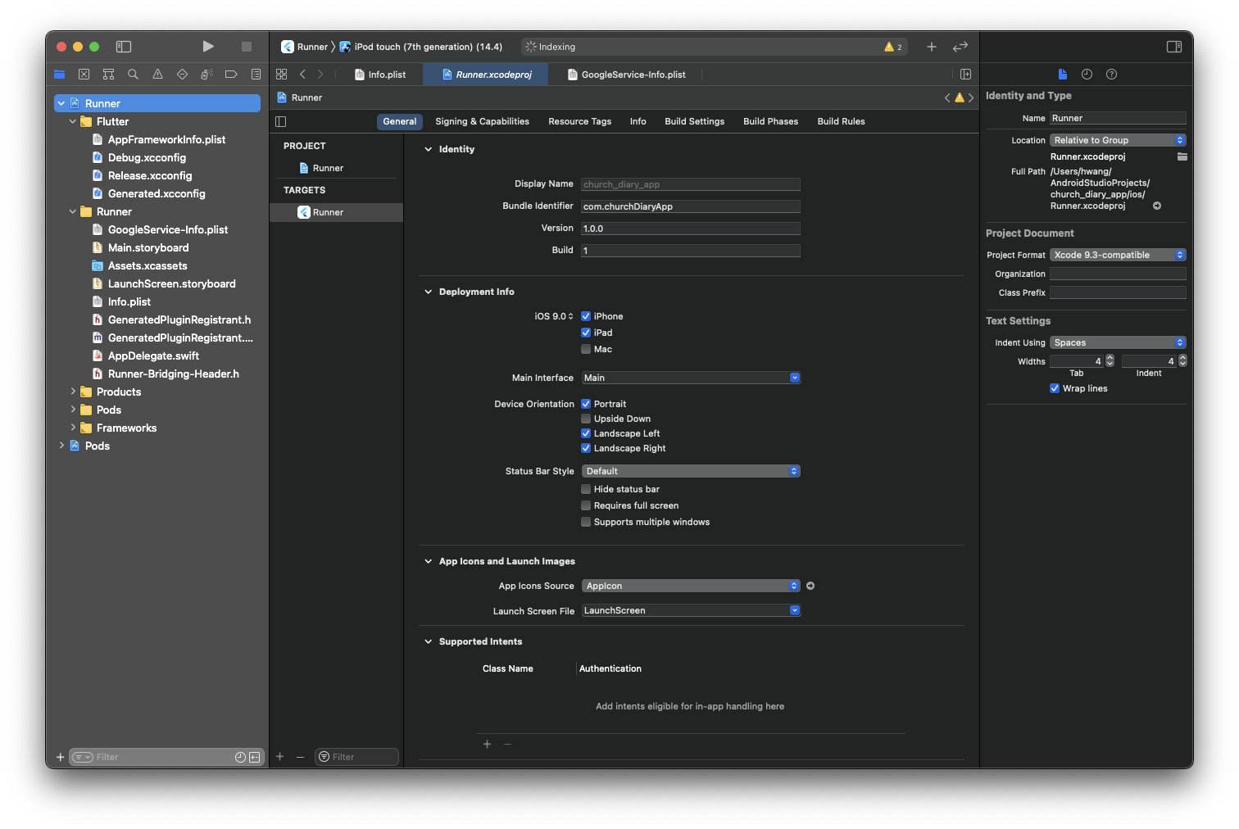Image resolution: width=1239 pixels, height=829 pixels.
Task: Open the Project navigator folder icon
Action: (x=59, y=75)
